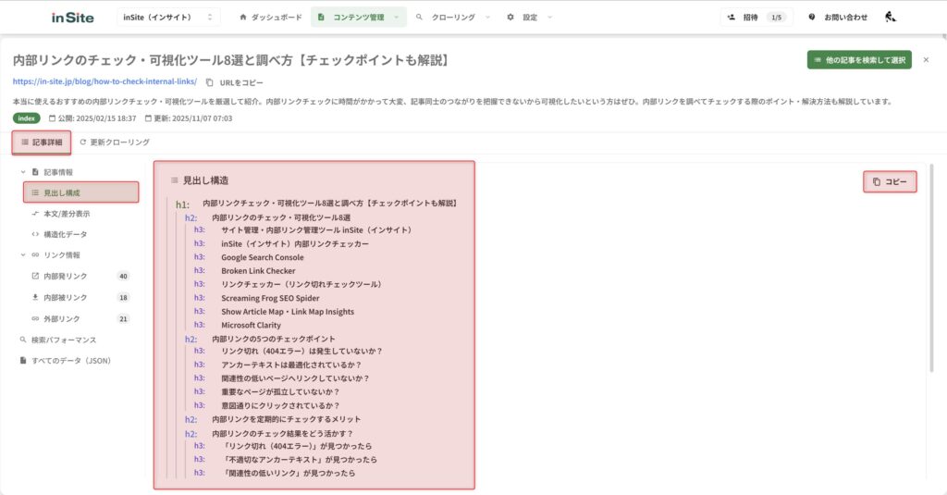The image size is (947, 495).
Task: Click the ダッシュボード home icon
Action: pyautogui.click(x=243, y=18)
